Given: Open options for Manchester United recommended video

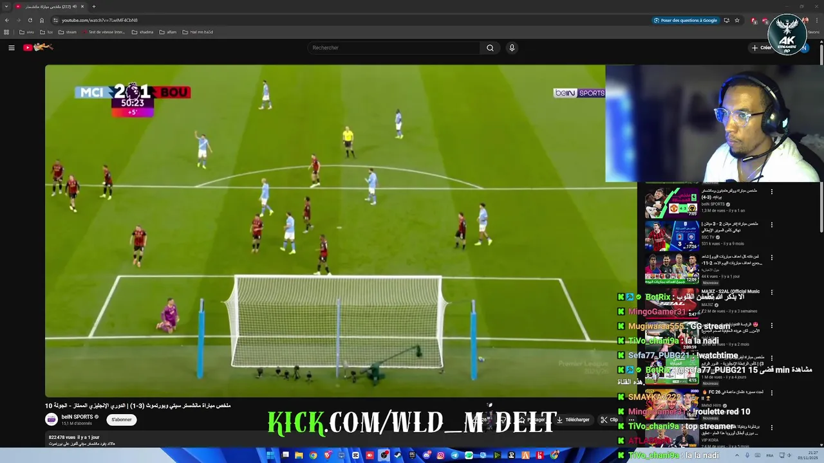Looking at the screenshot, I should point(771,191).
